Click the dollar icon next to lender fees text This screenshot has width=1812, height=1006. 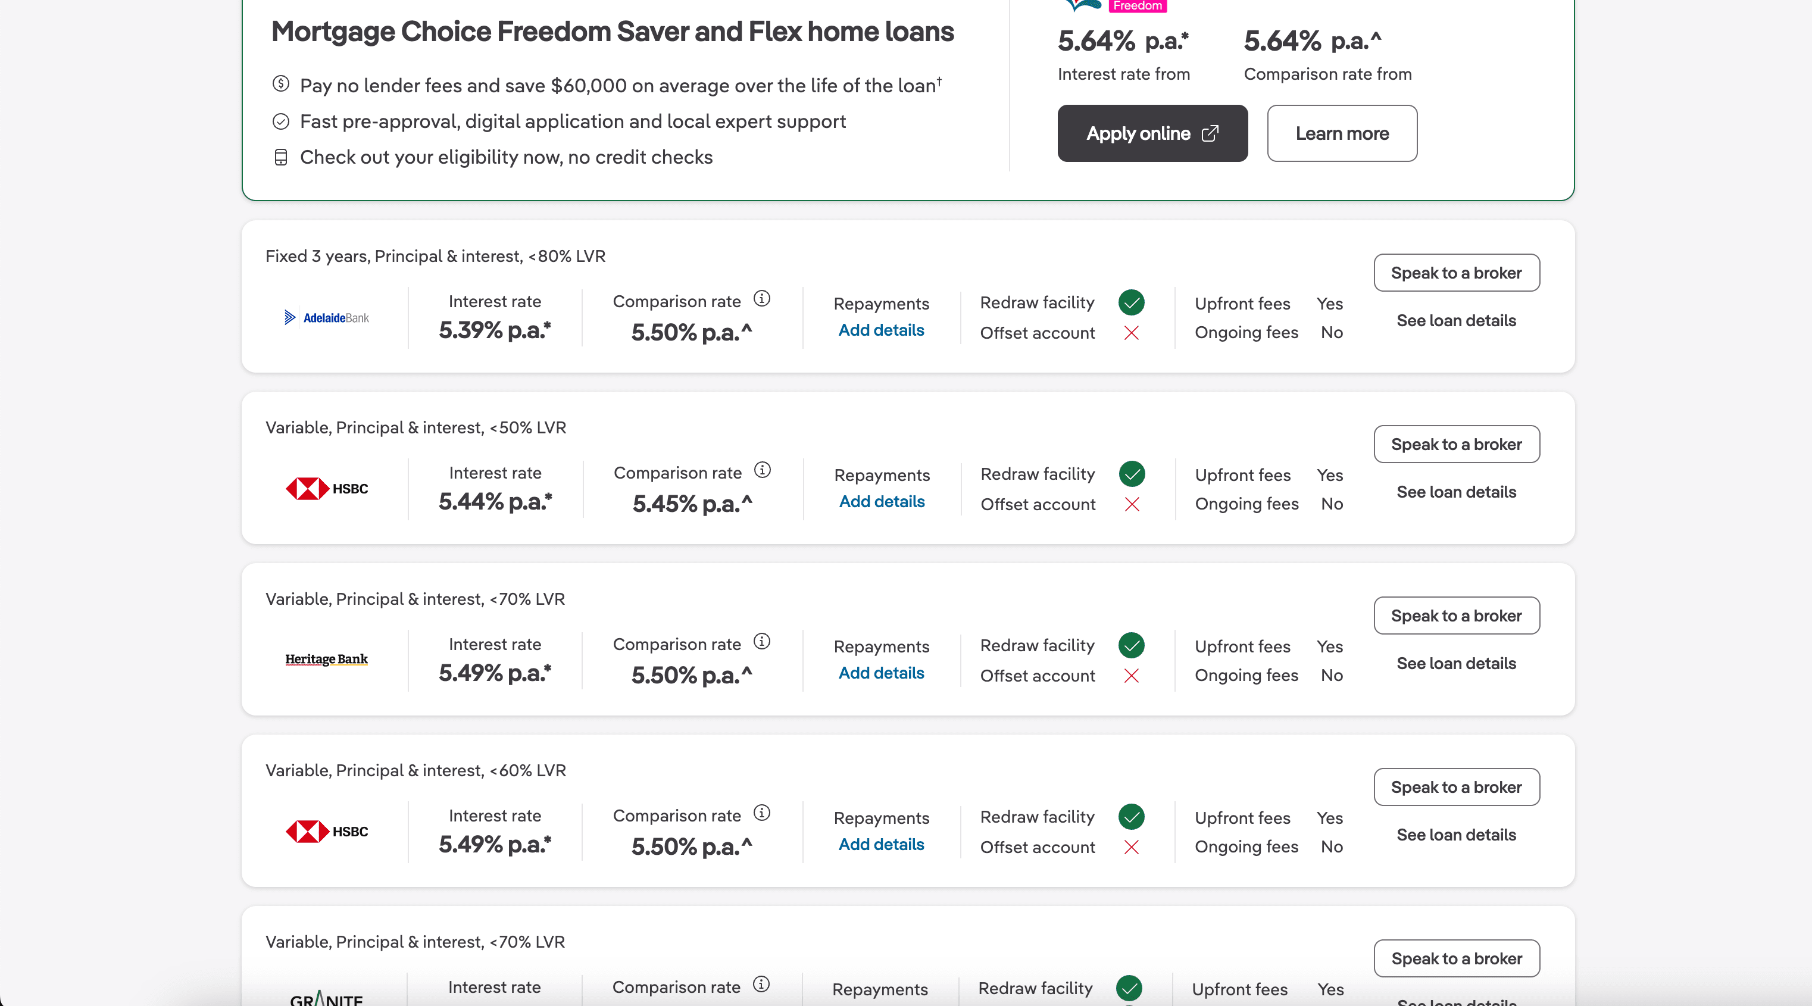point(280,83)
